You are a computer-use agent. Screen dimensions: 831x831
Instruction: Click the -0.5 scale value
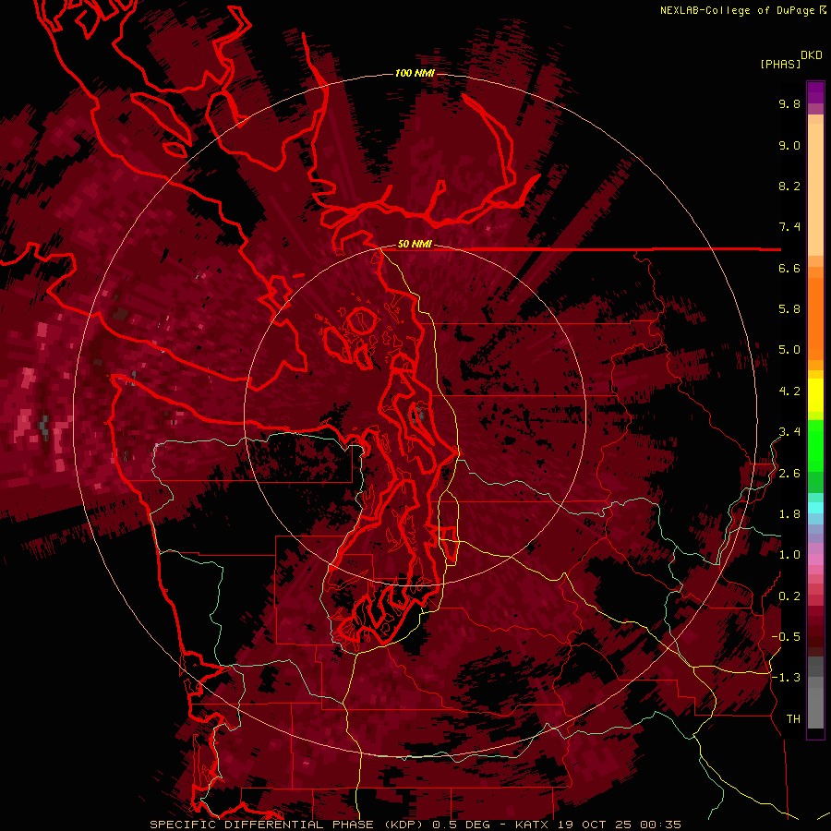point(786,637)
